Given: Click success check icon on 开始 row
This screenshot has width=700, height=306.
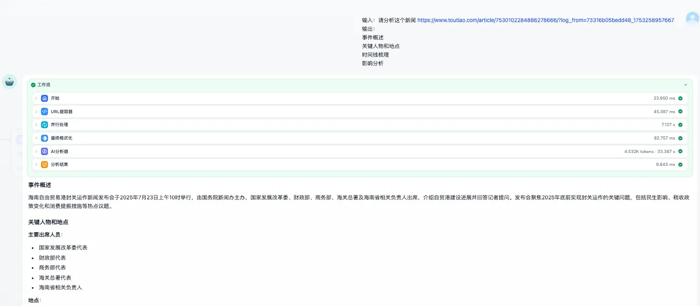Looking at the screenshot, I should pos(681,98).
